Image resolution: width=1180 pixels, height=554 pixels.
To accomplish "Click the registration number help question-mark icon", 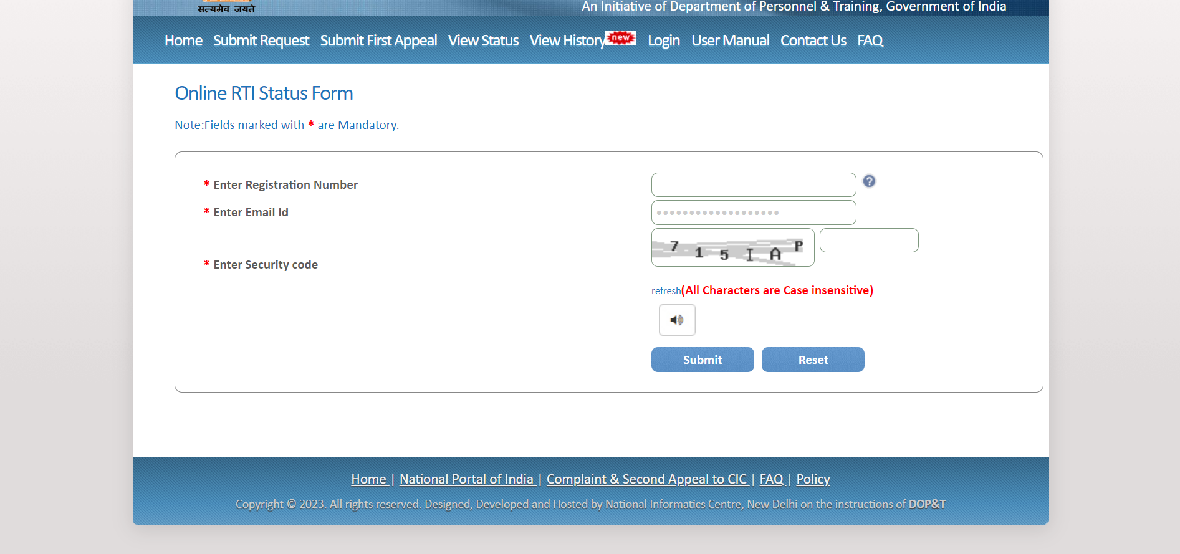I will (869, 181).
